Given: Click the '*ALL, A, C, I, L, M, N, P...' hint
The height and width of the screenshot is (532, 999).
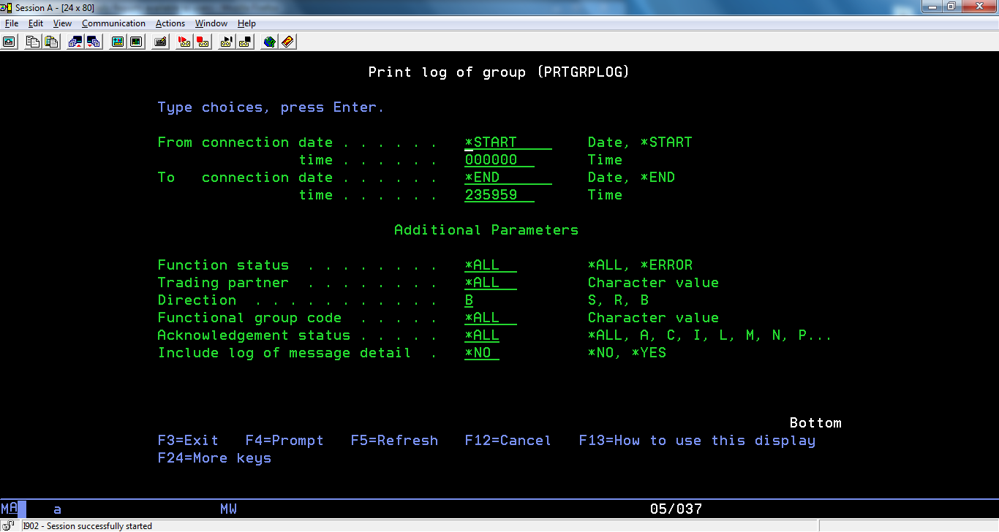Looking at the screenshot, I should [x=710, y=335].
